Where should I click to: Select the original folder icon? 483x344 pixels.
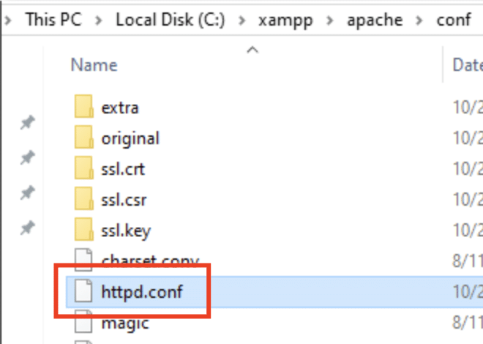click(83, 137)
